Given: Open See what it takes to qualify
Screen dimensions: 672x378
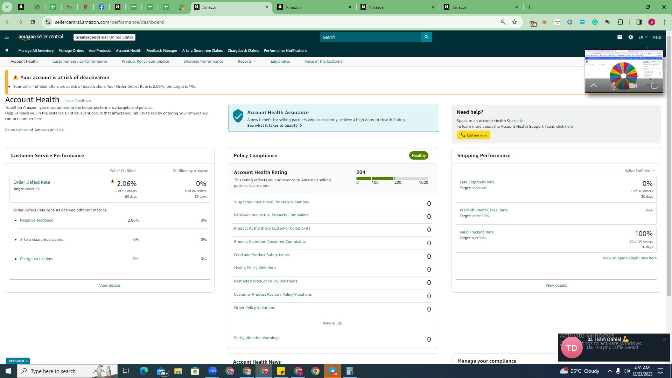Looking at the screenshot, I should click(x=274, y=125).
